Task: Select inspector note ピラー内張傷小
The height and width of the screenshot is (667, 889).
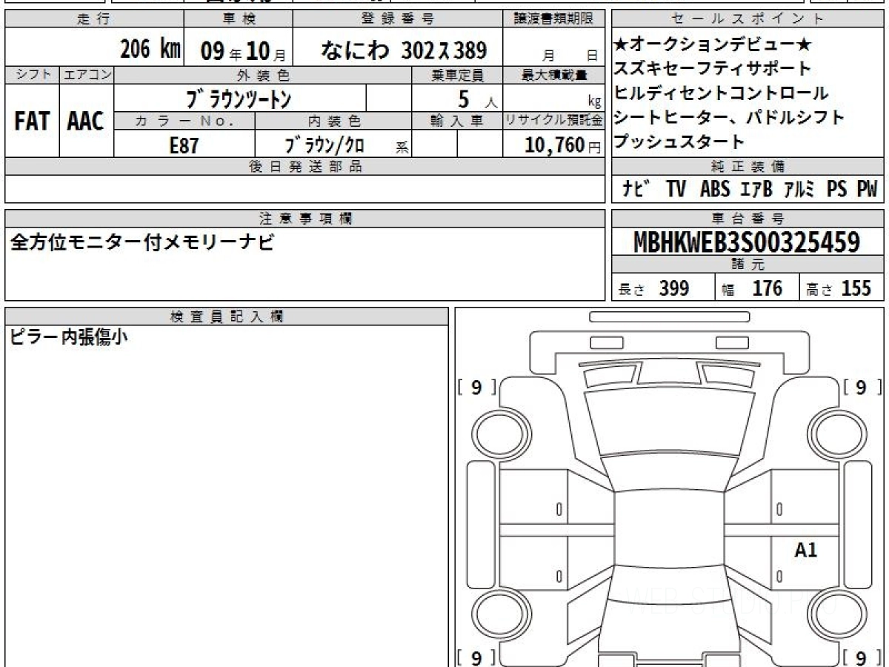Action: (69, 338)
